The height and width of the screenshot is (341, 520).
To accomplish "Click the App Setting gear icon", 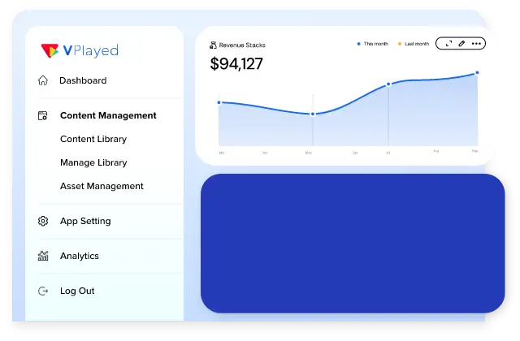I will (43, 221).
